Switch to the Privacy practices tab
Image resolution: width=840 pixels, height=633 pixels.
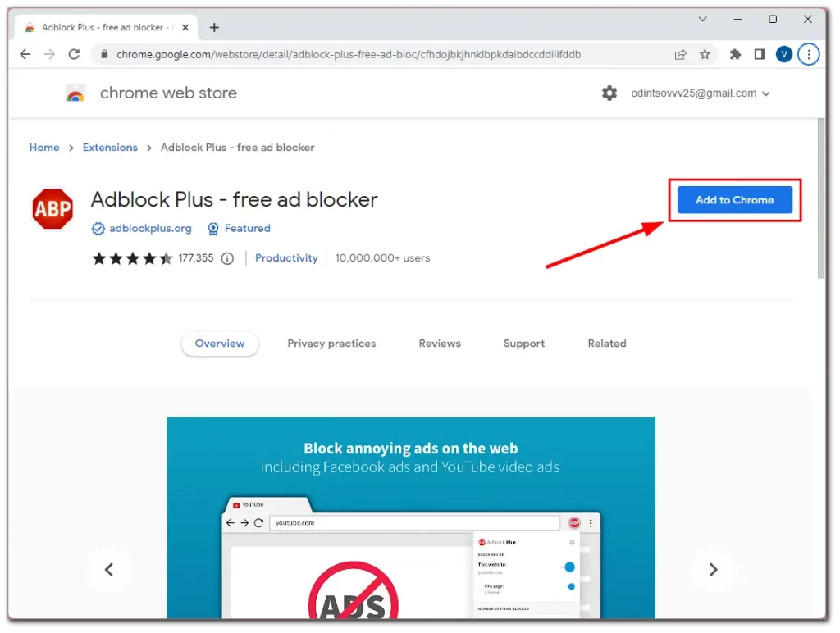(331, 344)
